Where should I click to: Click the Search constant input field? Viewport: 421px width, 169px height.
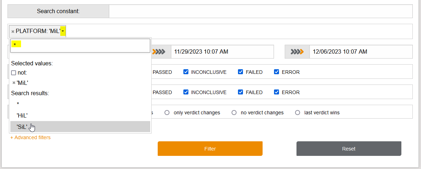tap(260, 11)
